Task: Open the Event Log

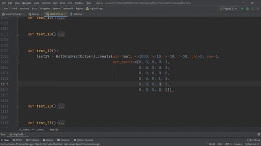Action: tap(253, 140)
